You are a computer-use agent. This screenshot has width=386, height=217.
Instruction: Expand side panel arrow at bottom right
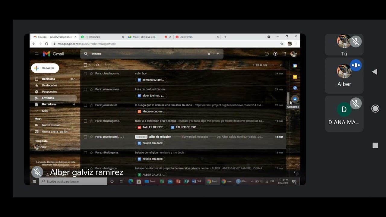click(295, 172)
